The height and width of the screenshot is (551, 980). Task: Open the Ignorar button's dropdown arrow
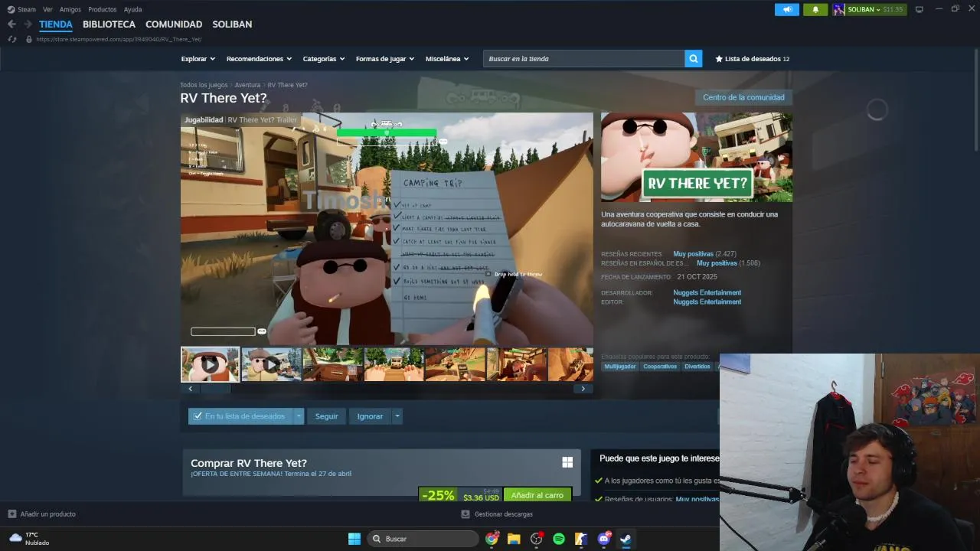(397, 416)
